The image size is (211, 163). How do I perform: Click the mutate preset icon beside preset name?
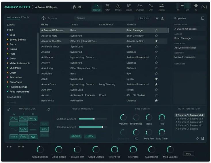(74, 7)
